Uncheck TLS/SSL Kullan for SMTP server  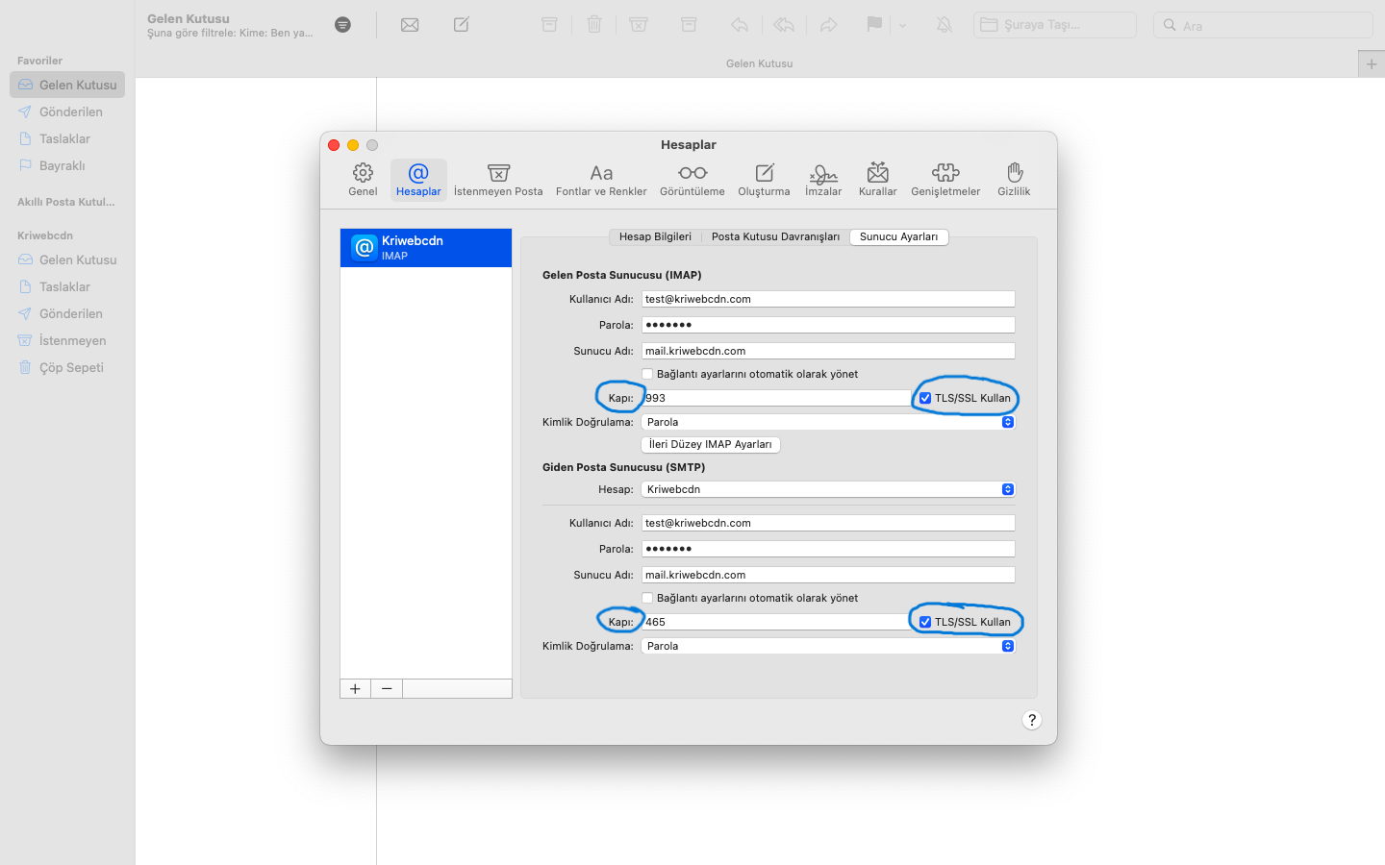925,622
